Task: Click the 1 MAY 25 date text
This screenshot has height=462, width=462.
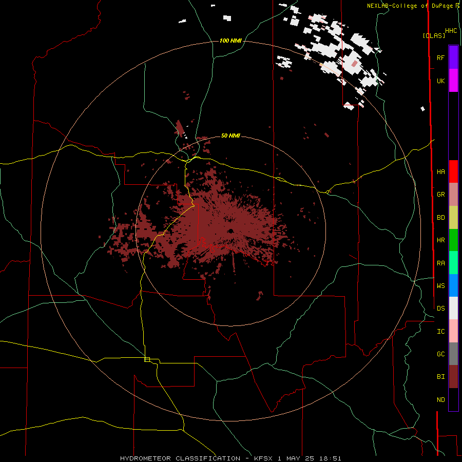Action: (x=296, y=458)
